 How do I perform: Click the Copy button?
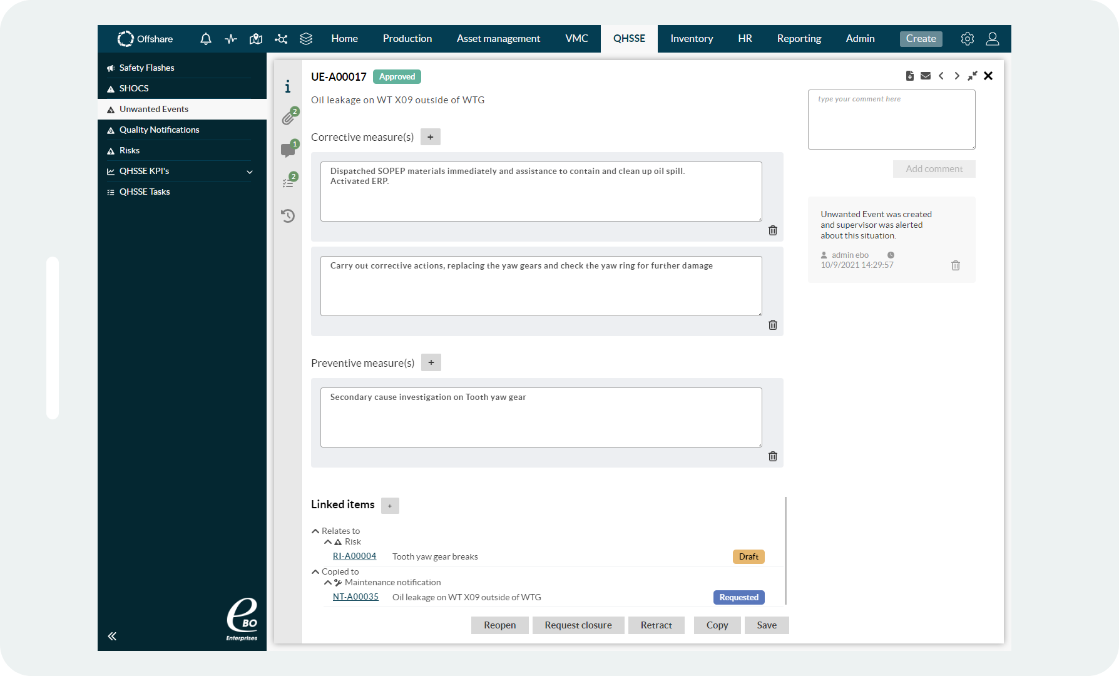tap(717, 625)
